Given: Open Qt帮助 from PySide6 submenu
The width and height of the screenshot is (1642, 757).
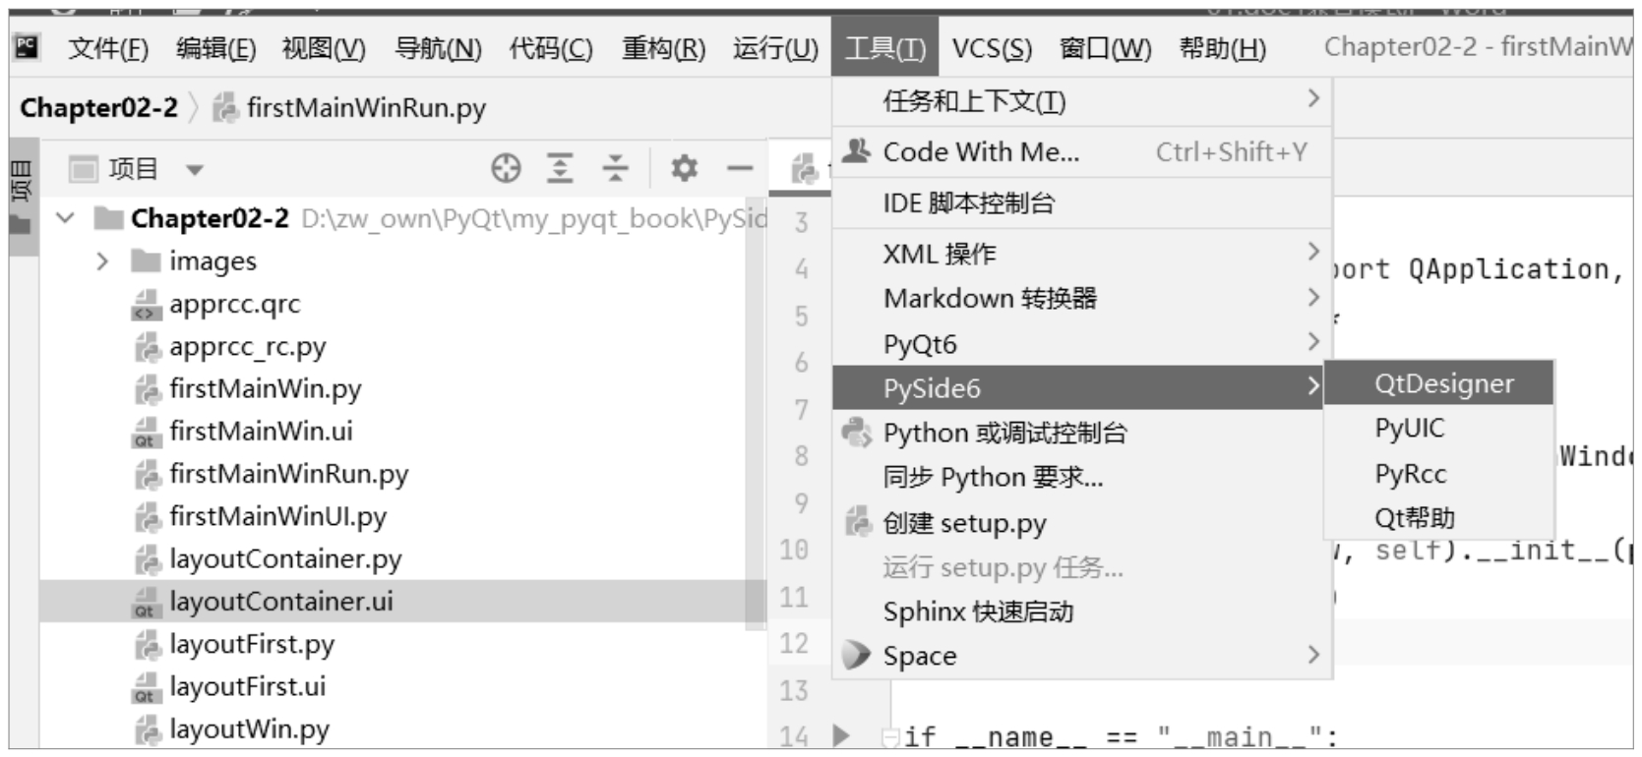Looking at the screenshot, I should coord(1439,518).
